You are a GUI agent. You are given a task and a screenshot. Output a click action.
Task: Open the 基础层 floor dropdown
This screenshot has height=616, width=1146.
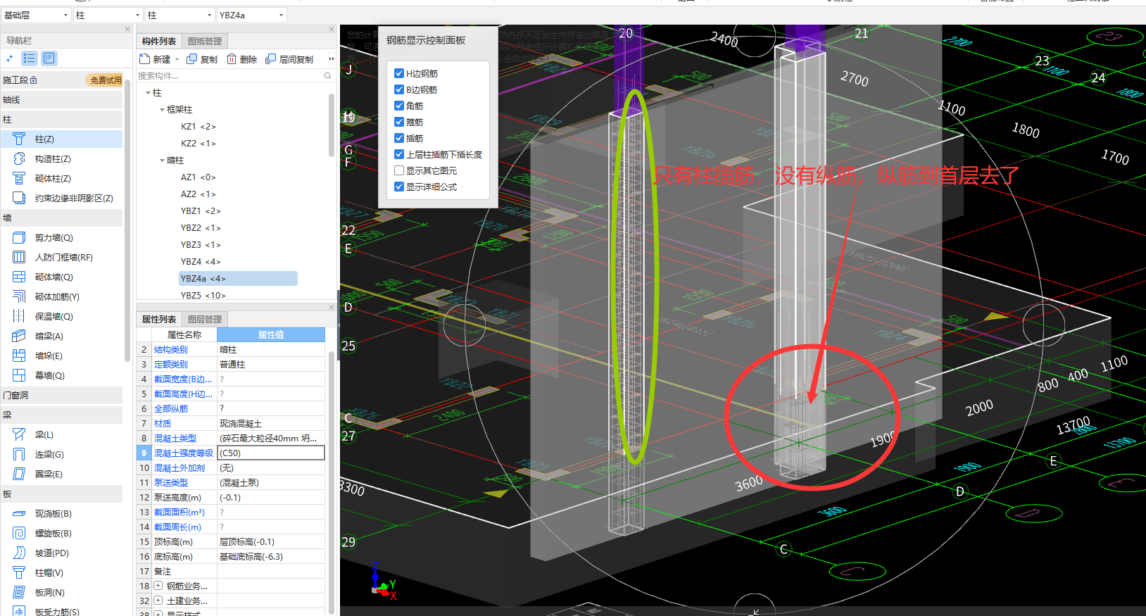36,15
